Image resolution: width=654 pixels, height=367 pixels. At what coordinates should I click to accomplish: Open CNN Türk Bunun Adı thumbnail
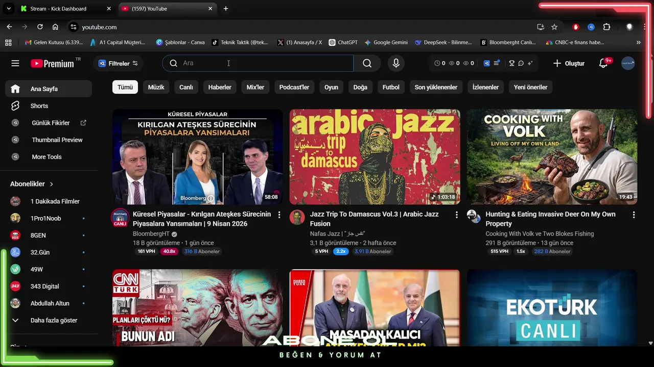point(197,308)
